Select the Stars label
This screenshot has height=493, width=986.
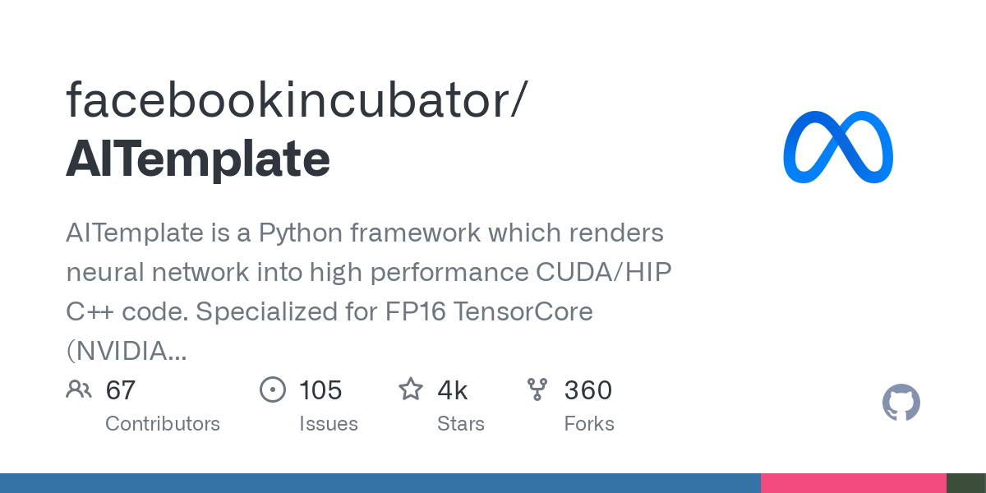click(461, 424)
